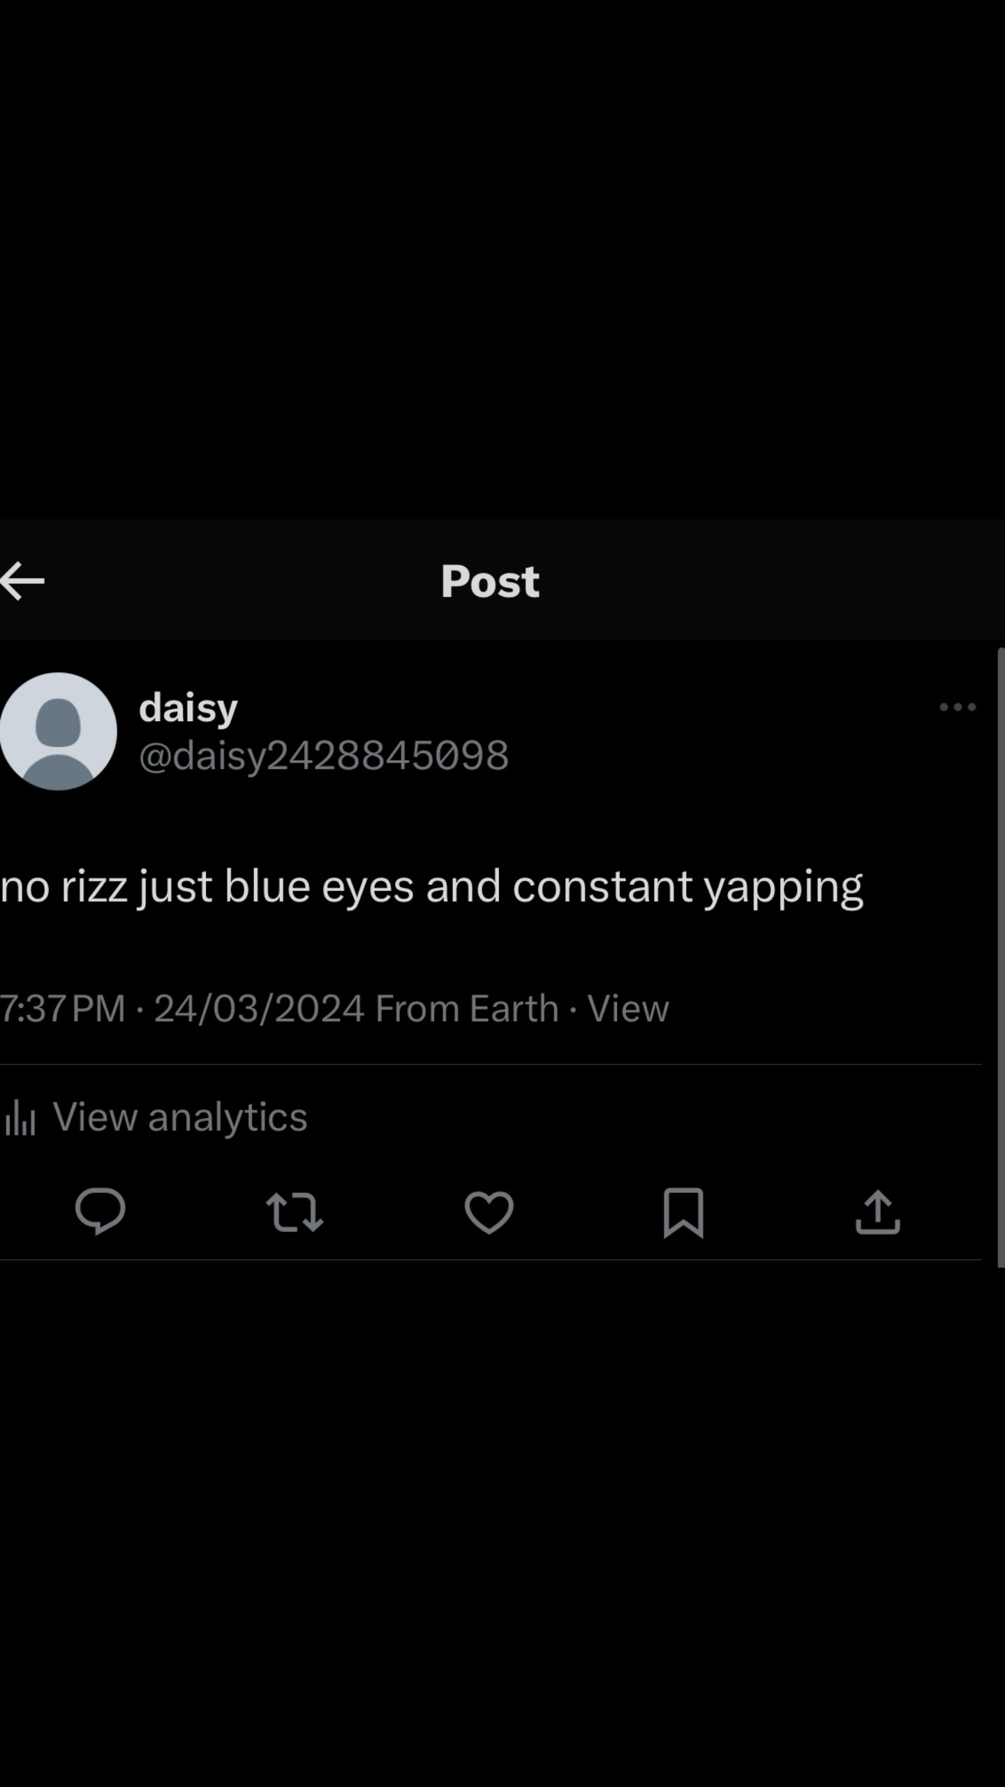Repost this post with the arrows icon

tap(295, 1212)
